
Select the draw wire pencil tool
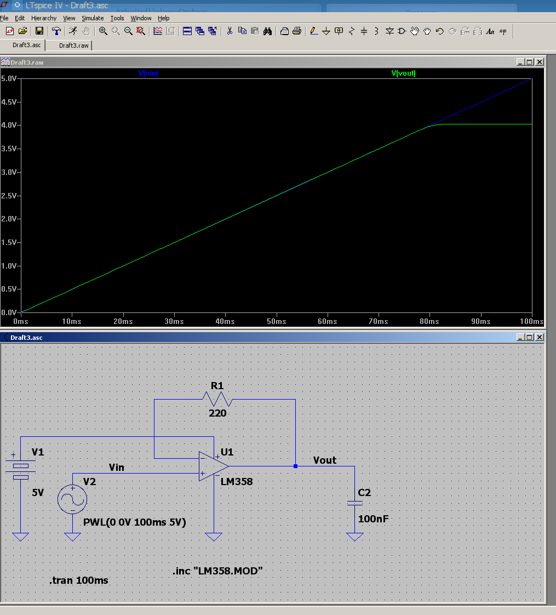[x=314, y=31]
